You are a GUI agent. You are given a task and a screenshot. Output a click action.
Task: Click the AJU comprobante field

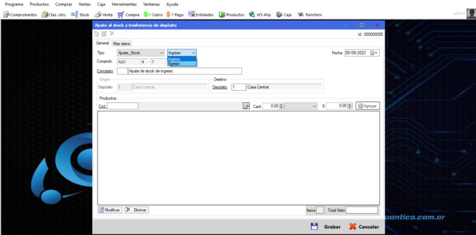tap(129, 62)
